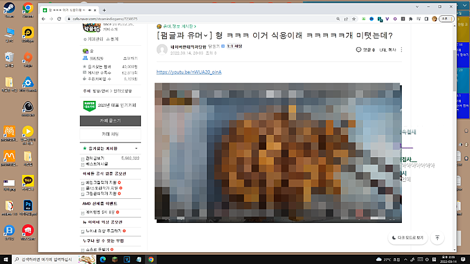
Task: Mute audio on the cafe tab
Action: click(90, 10)
